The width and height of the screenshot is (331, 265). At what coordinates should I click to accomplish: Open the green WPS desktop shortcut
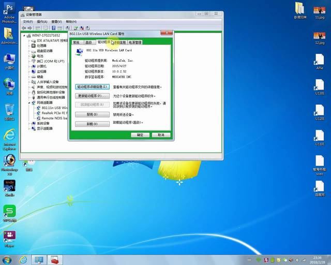9,211
